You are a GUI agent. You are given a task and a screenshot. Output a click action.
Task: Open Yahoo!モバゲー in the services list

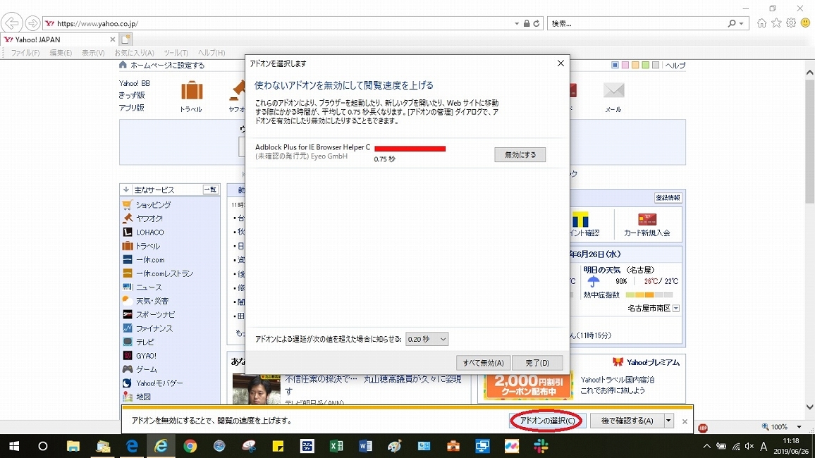tap(159, 383)
